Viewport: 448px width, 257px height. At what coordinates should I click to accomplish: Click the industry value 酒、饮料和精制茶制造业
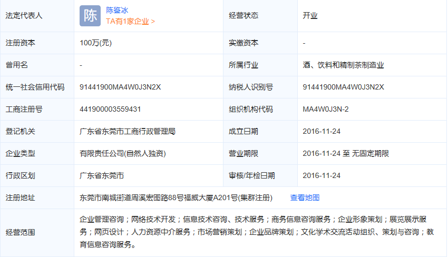pos(343,65)
